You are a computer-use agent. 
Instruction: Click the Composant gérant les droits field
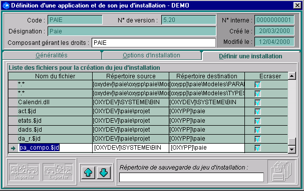tap(154, 43)
